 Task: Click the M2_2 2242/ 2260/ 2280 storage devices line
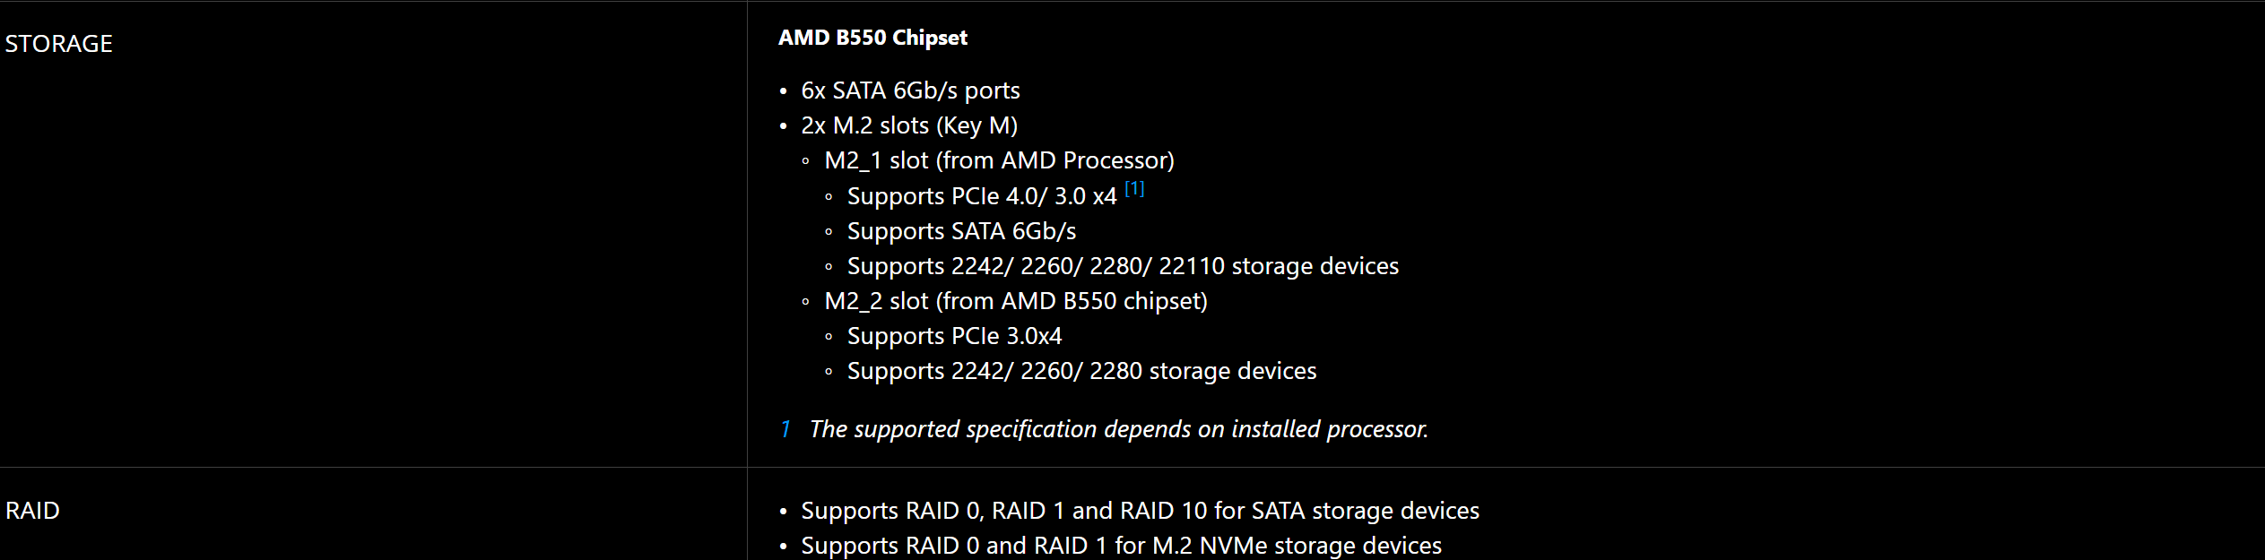click(1081, 371)
